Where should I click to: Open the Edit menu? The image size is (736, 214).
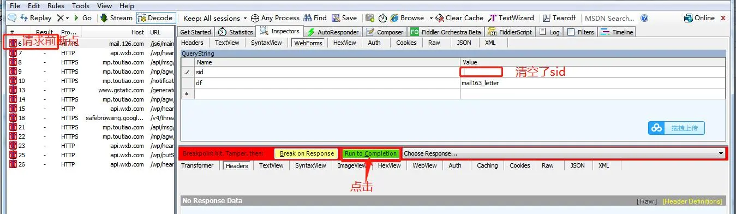pos(34,5)
